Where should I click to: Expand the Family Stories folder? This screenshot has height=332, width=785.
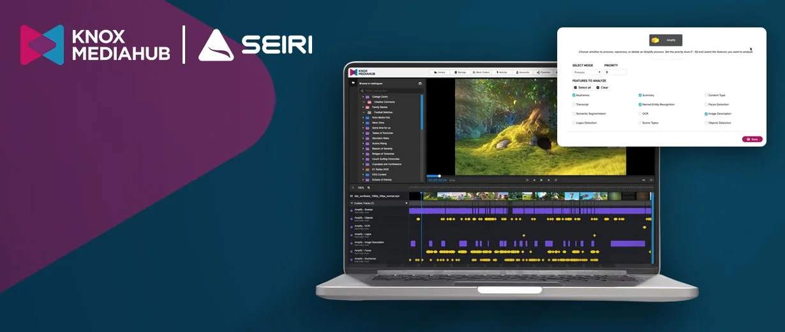364,107
